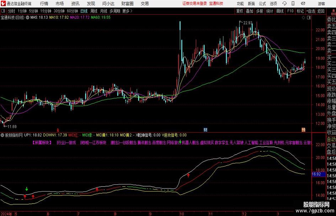This screenshot has width=336, height=216.
Task: Click the Tongdaxin red logo icon
Action: 3,4
